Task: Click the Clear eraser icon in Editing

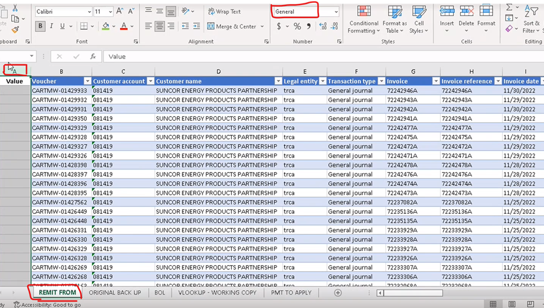Action: tap(509, 29)
